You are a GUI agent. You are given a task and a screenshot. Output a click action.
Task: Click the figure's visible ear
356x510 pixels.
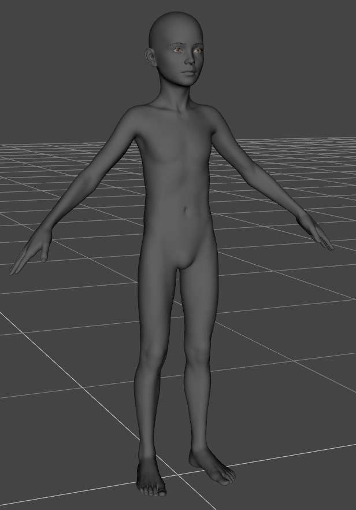pos(150,58)
